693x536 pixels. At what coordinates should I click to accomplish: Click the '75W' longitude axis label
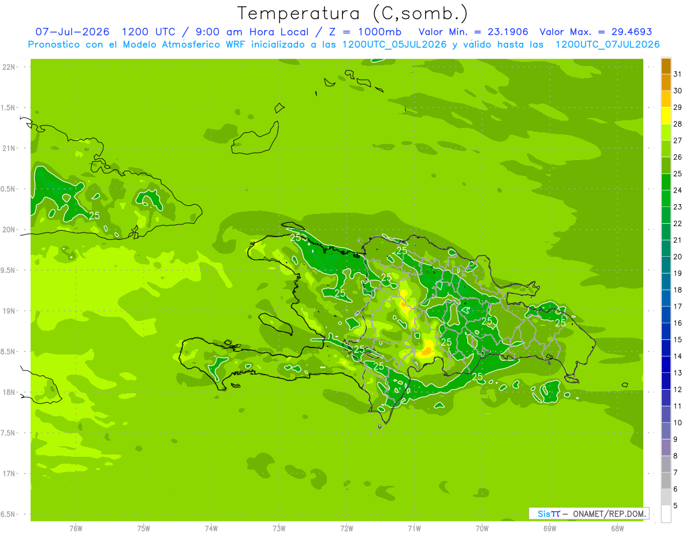(x=143, y=528)
